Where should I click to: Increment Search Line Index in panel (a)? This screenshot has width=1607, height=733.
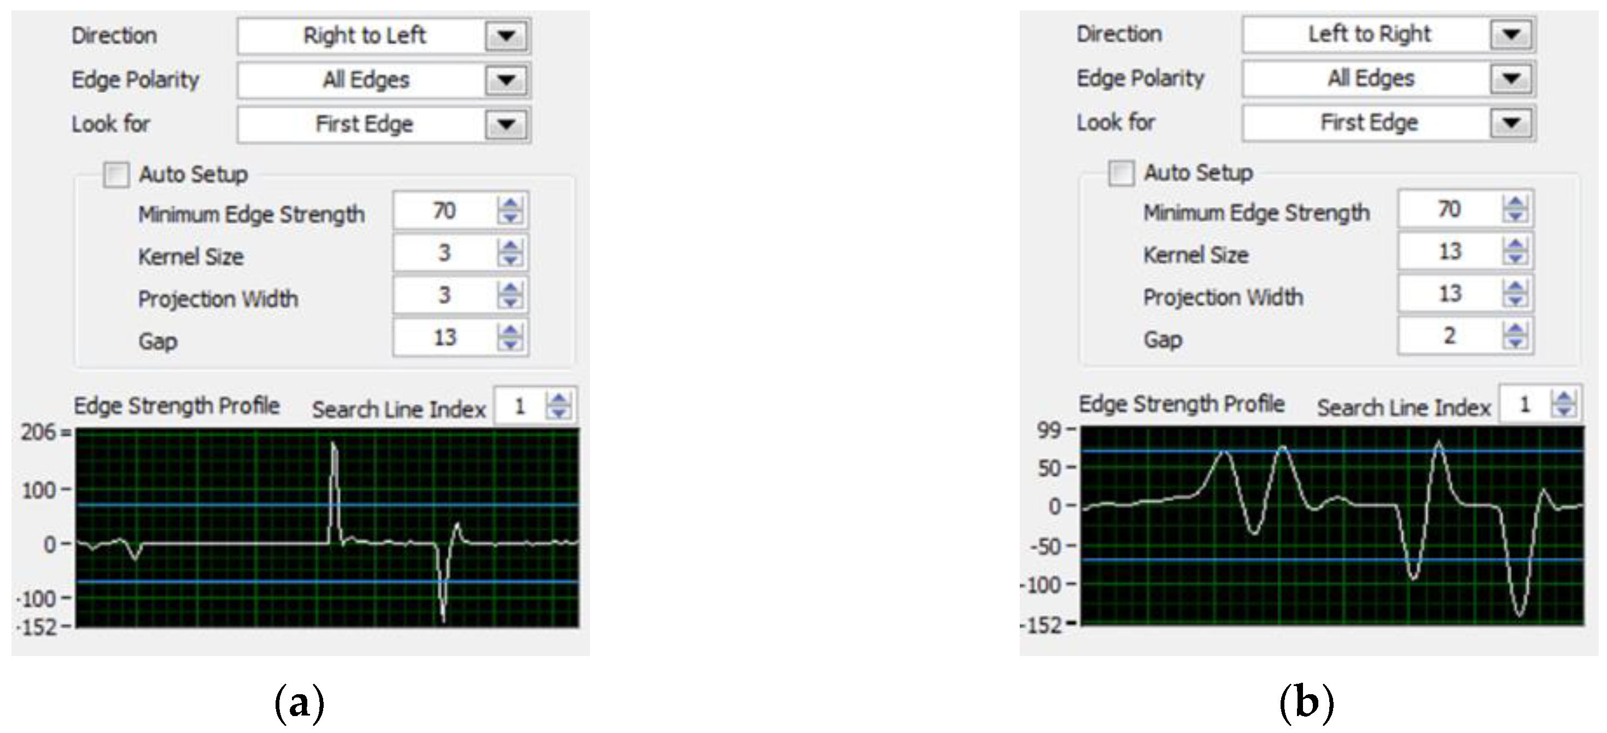[558, 399]
